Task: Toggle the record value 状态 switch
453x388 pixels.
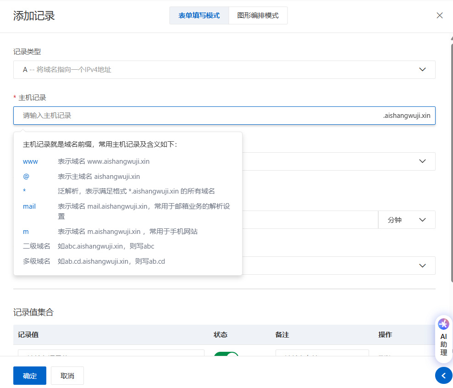Action: coord(226,354)
